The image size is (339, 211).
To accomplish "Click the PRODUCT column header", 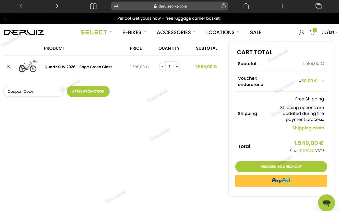I will (x=54, y=48).
